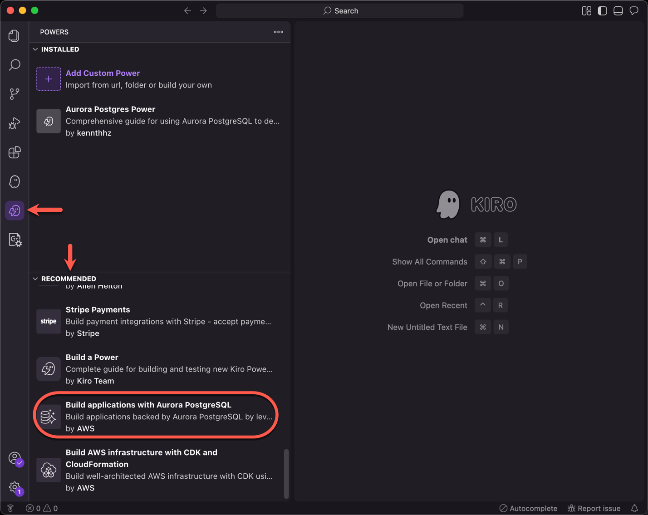
Task: Open Manage settings gear icon
Action: point(15,487)
